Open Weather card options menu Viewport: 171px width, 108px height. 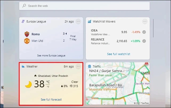pos(78,66)
